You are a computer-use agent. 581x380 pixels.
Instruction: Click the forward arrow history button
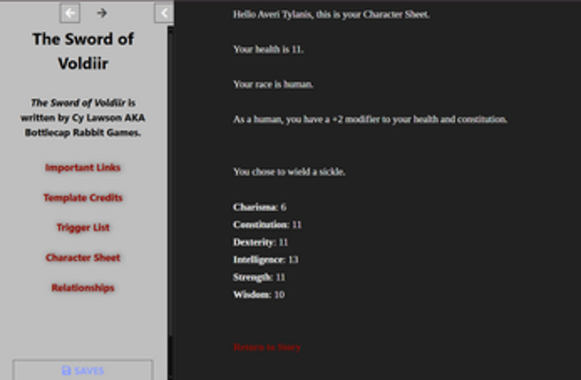(x=102, y=12)
